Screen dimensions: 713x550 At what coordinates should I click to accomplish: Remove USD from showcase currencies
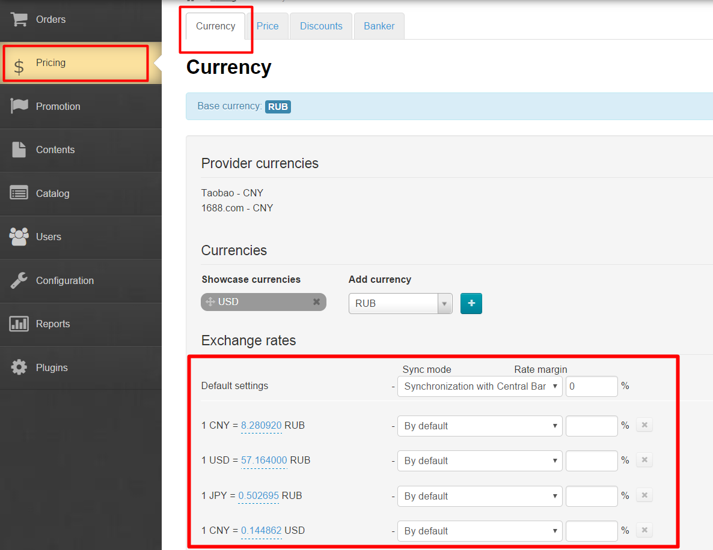coord(316,301)
